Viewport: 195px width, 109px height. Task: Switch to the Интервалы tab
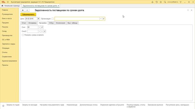click(x=33, y=23)
